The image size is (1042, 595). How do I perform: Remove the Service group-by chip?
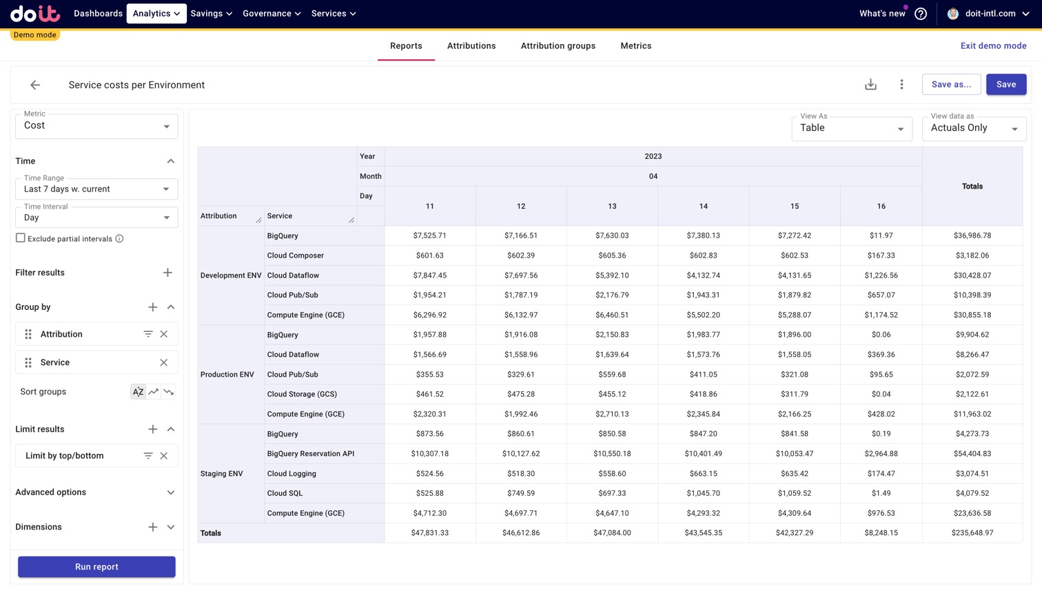pos(164,362)
